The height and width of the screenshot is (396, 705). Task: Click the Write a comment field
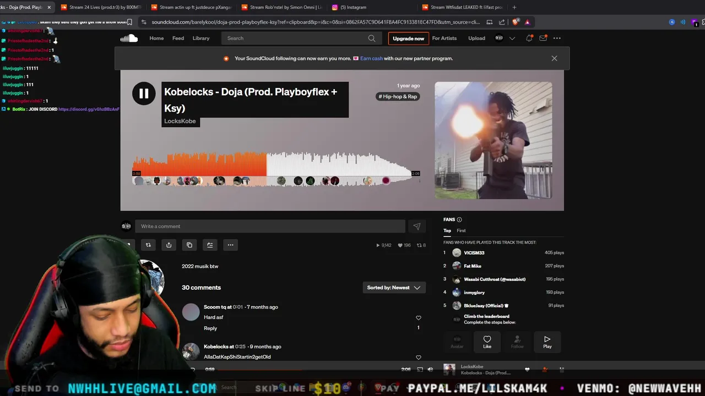point(270,226)
